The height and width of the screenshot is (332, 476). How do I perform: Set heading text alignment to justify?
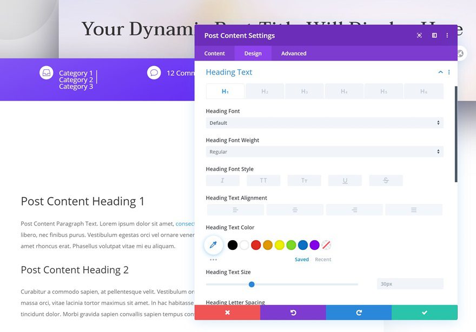[x=414, y=209]
